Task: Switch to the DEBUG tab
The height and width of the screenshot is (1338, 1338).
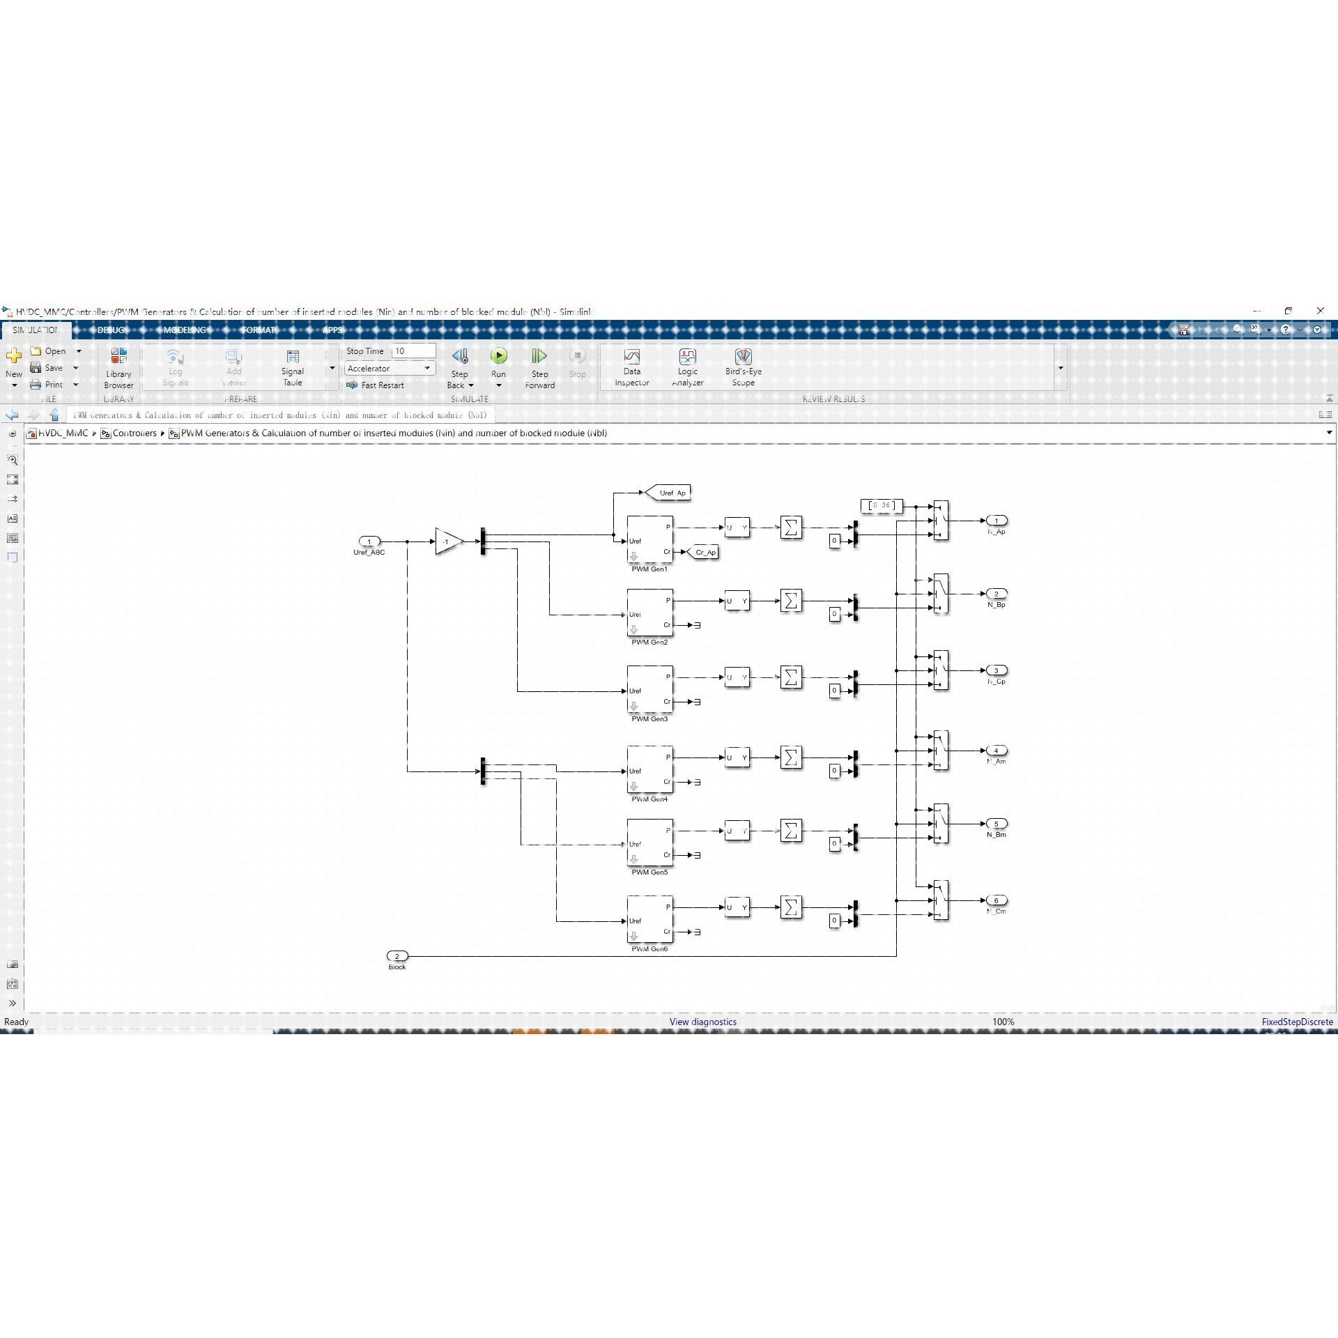Action: coord(111,330)
